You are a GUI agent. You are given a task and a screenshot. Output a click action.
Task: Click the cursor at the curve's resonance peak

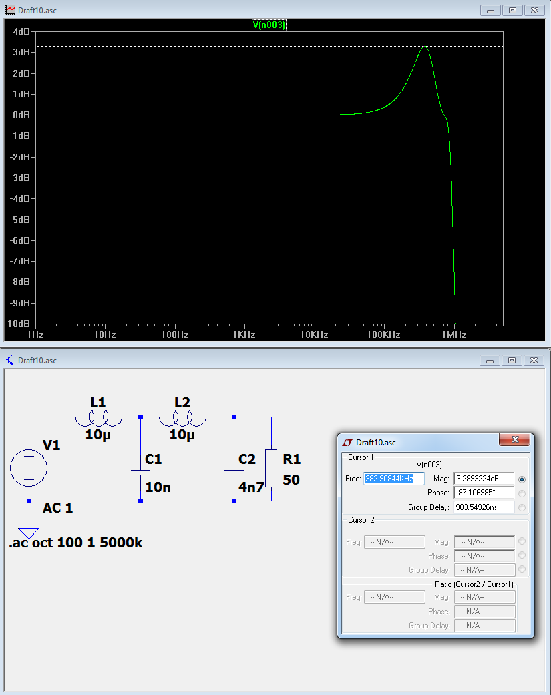[425, 46]
